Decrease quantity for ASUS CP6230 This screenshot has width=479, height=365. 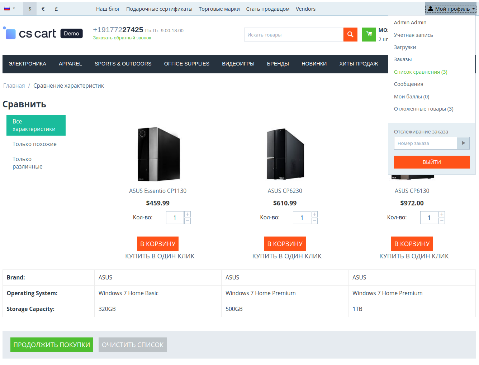coord(314,221)
